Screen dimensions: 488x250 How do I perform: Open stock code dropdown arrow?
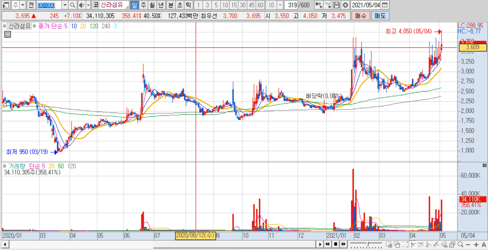(x=65, y=5)
